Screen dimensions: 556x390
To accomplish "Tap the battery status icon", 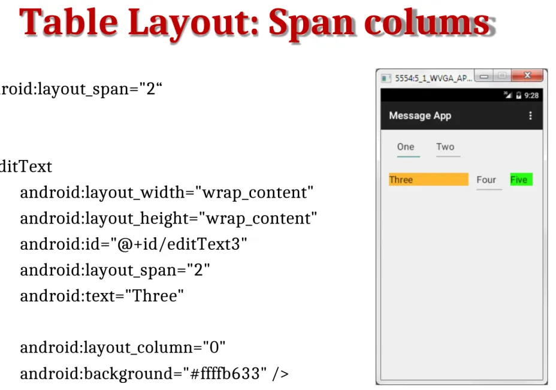I will [518, 95].
